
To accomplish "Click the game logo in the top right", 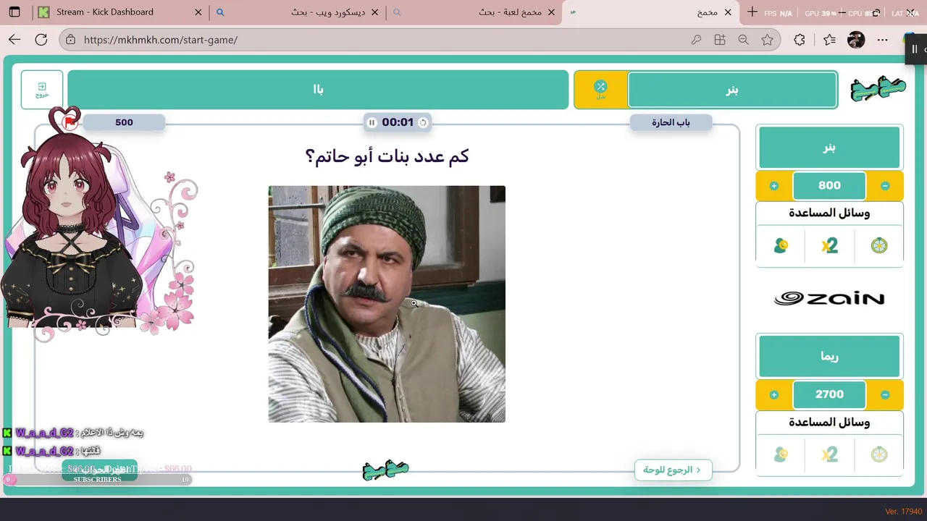I will click(x=878, y=90).
